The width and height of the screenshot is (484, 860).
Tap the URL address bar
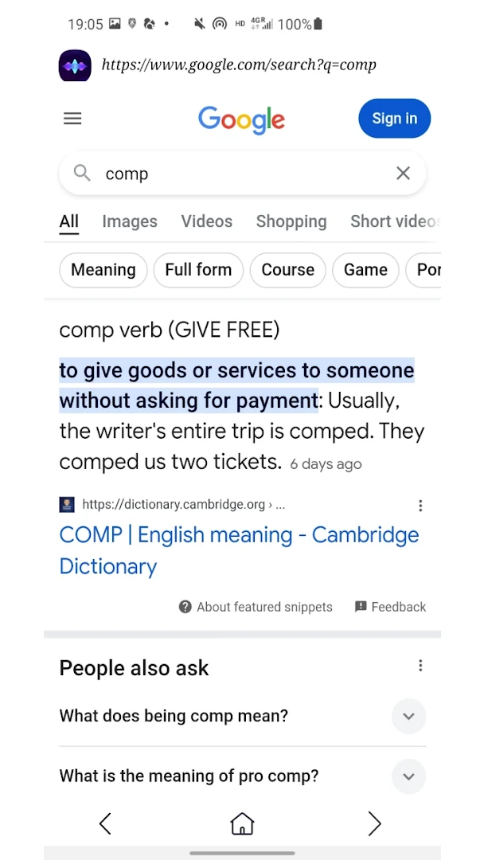tap(239, 65)
